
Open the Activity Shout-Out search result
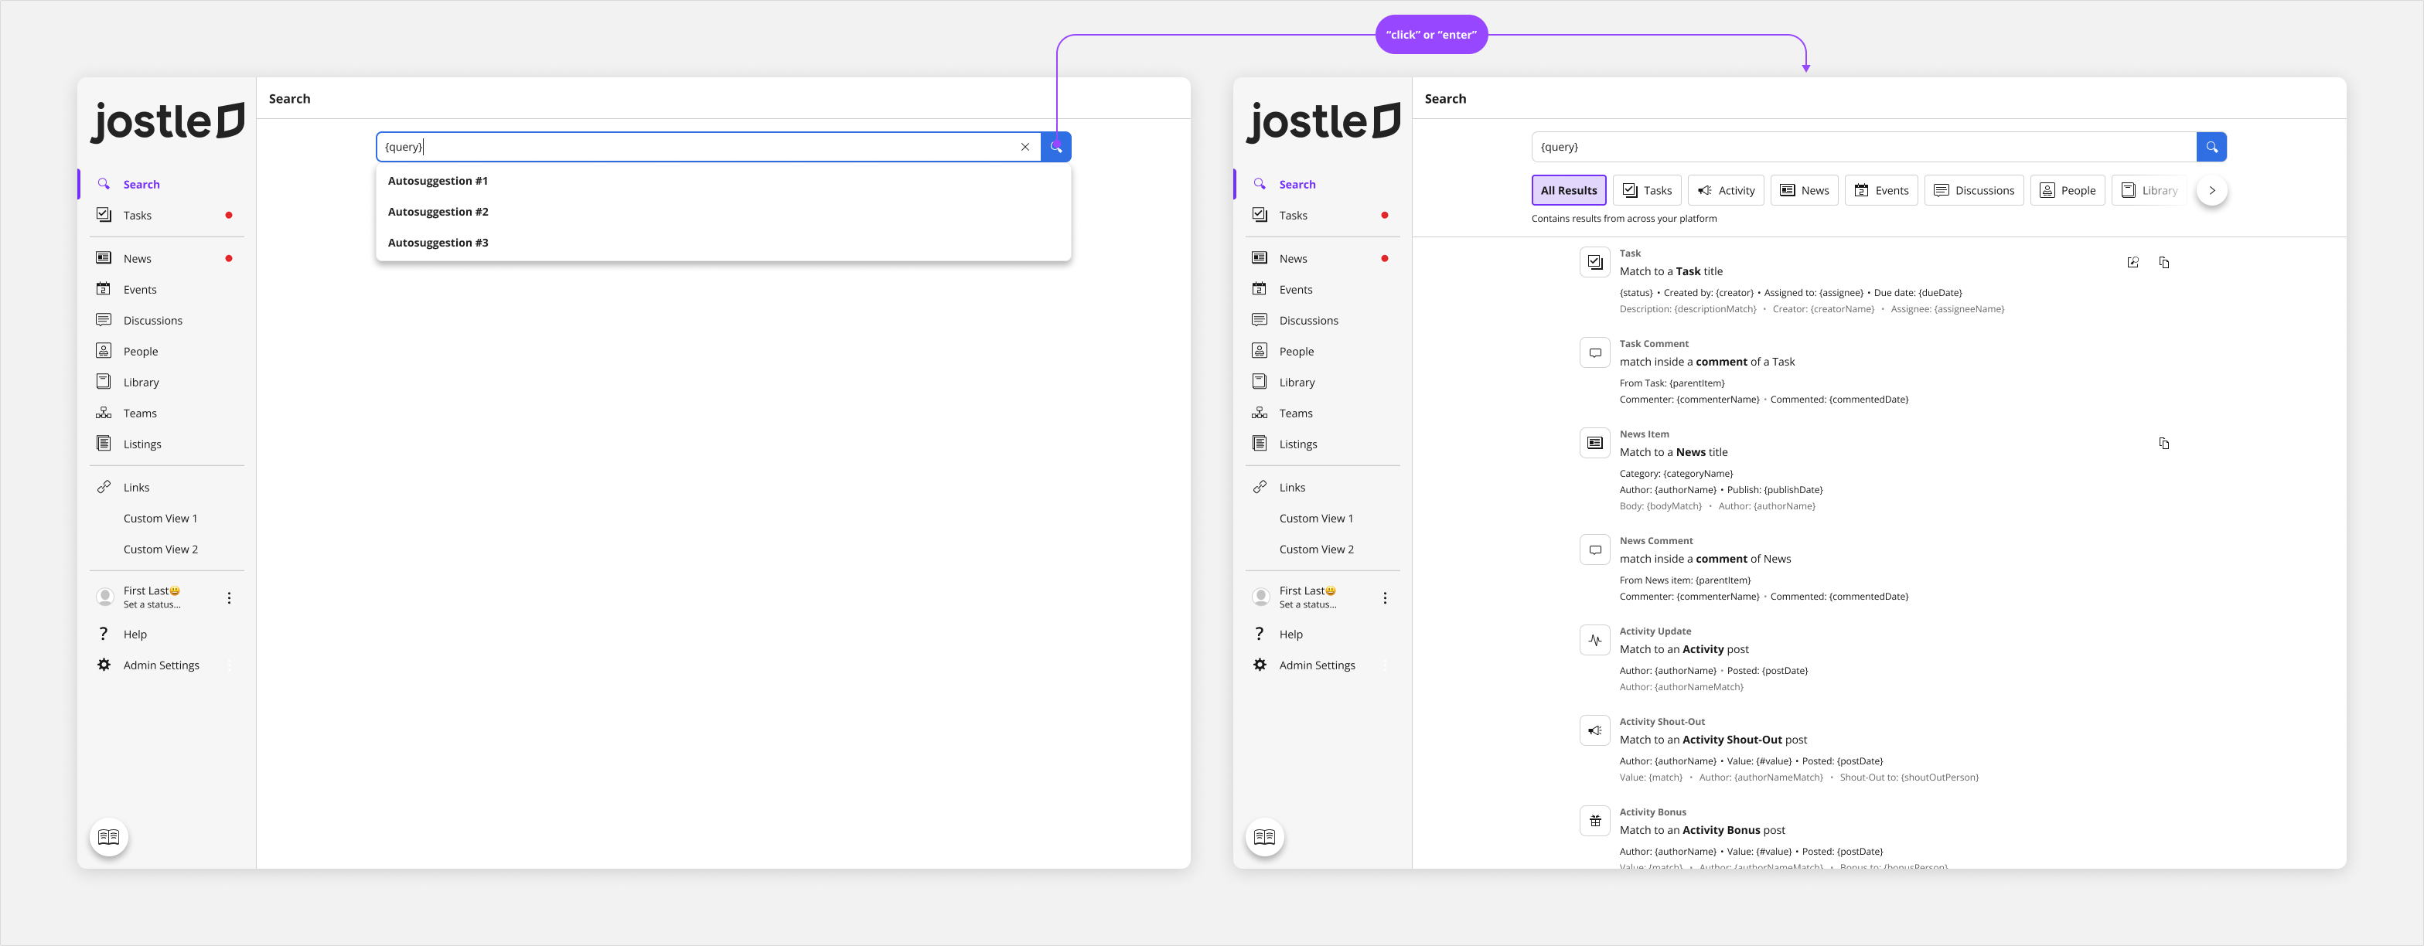click(1713, 740)
